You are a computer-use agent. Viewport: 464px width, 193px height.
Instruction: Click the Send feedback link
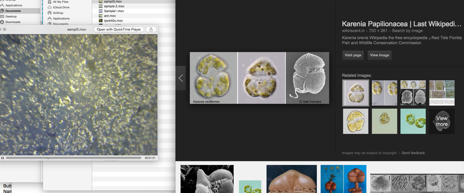(x=413, y=153)
